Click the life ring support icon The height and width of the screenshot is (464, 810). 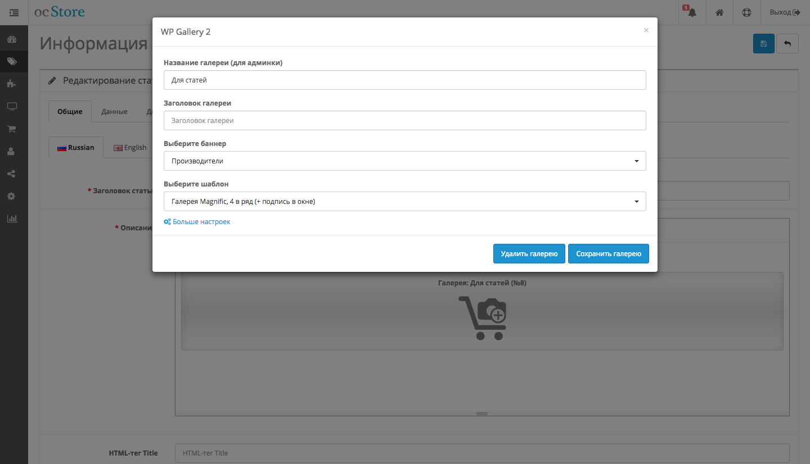746,12
